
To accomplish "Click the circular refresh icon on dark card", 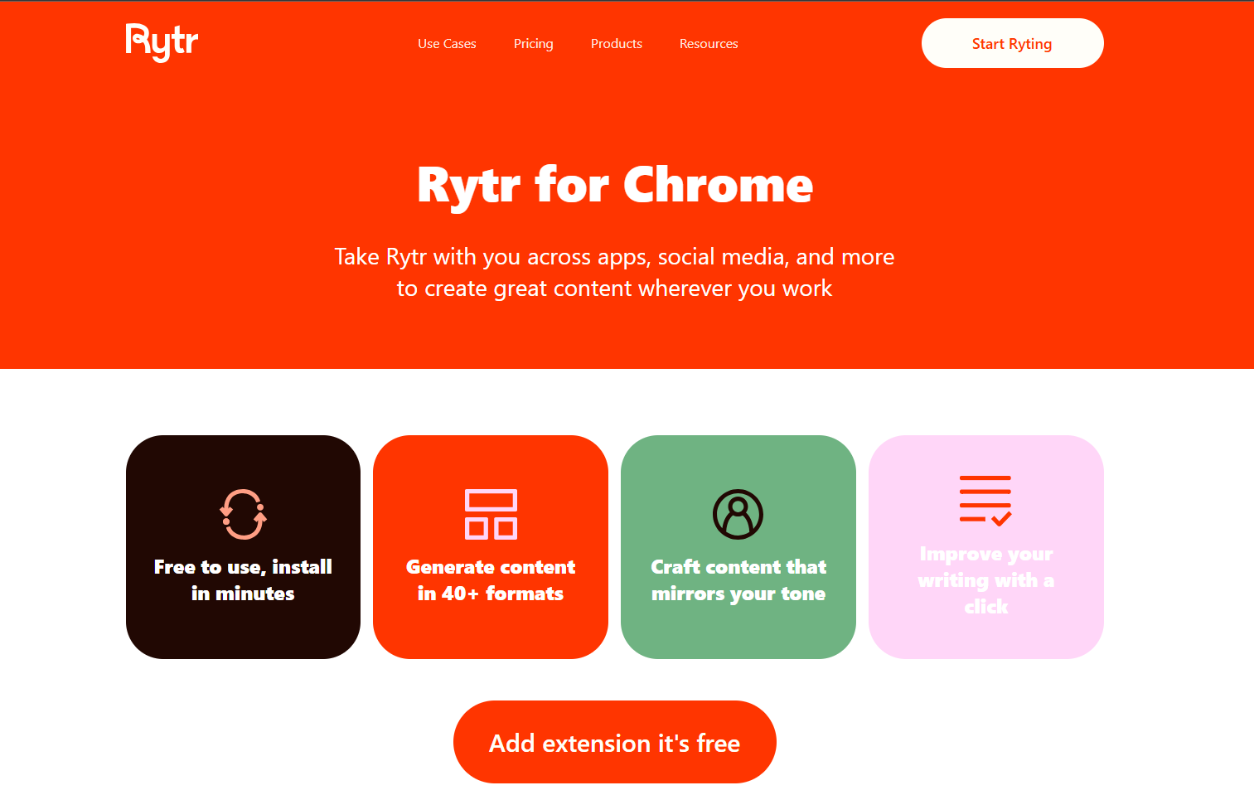I will (x=243, y=513).
